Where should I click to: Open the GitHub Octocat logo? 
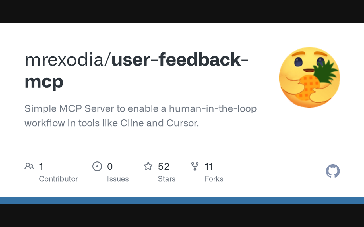click(x=333, y=171)
